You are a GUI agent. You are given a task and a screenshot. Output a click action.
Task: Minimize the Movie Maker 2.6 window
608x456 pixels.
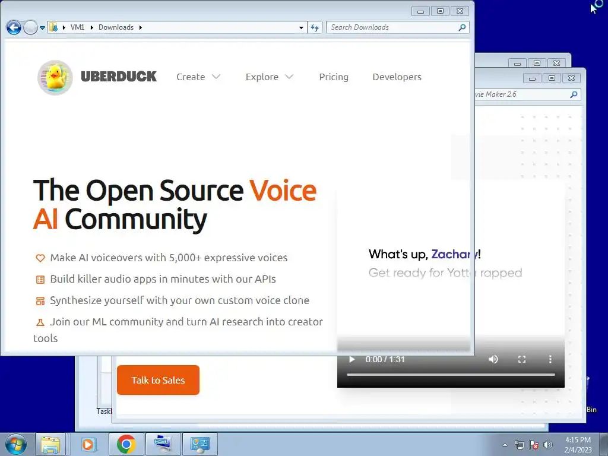point(532,78)
